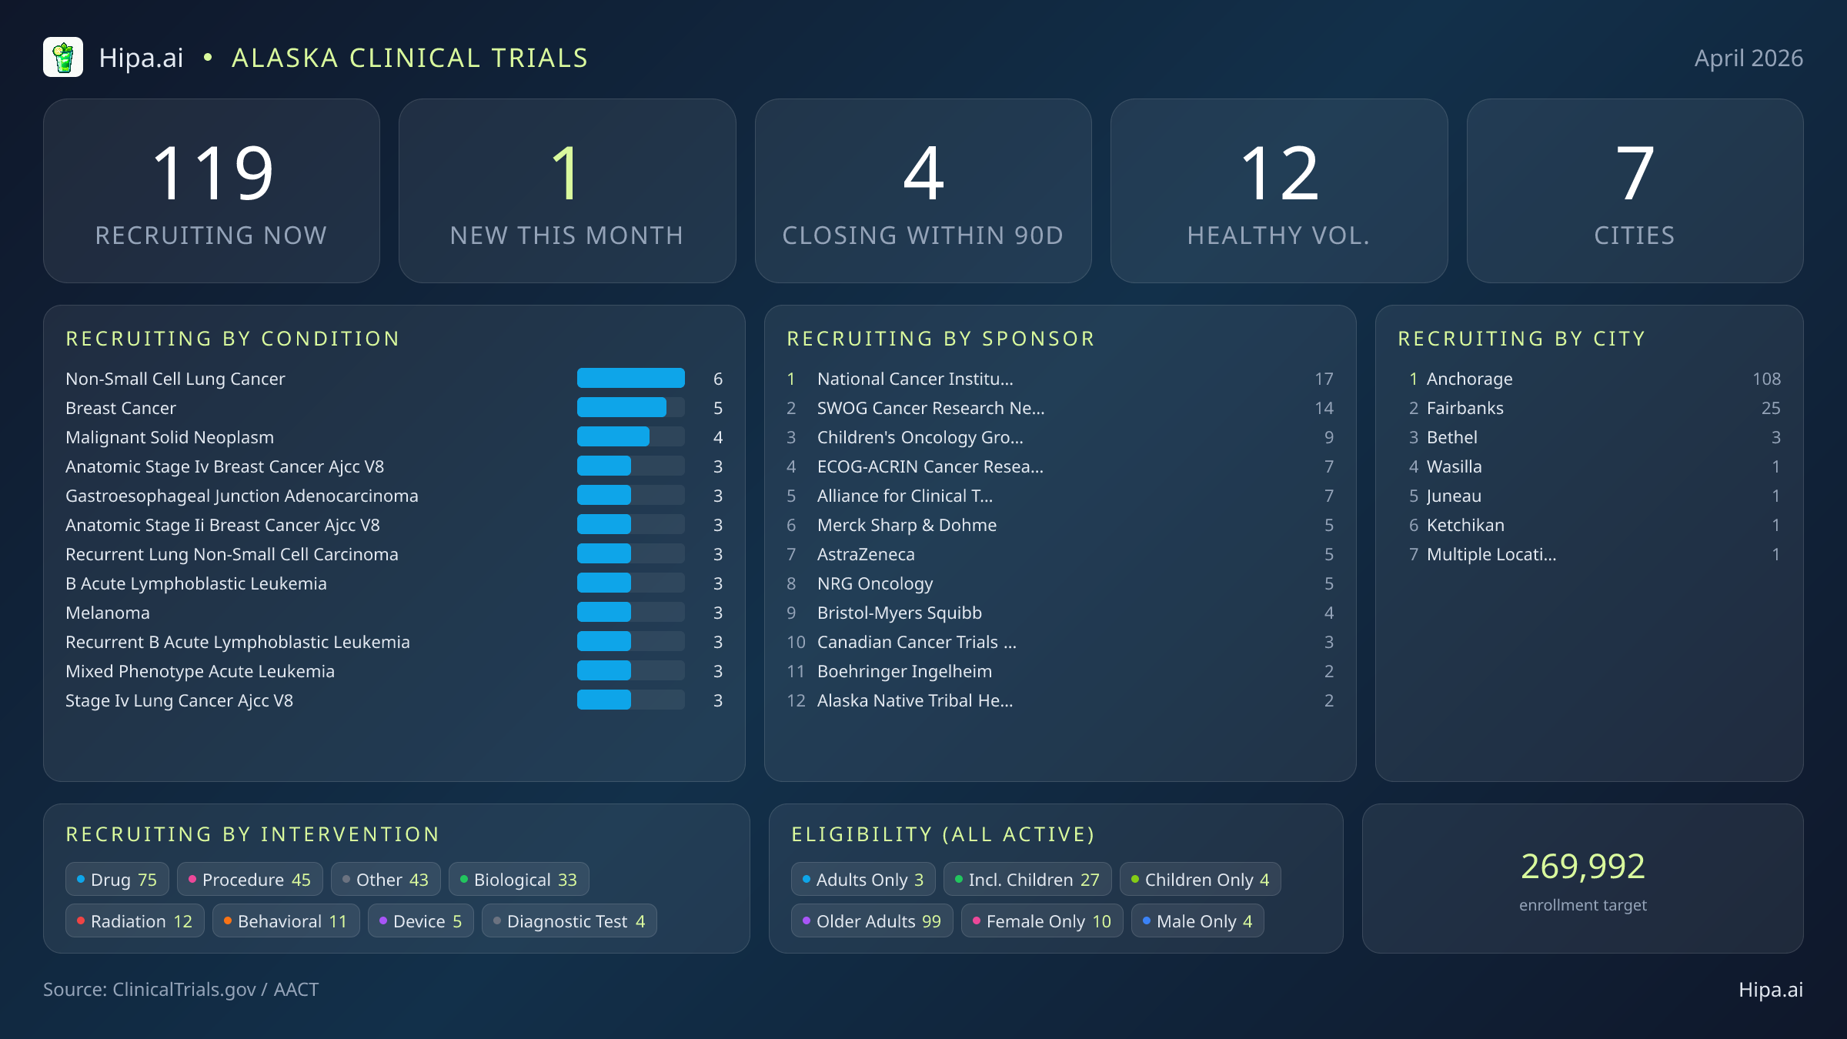Select the 12 Healthy Vol. card

click(x=1279, y=191)
